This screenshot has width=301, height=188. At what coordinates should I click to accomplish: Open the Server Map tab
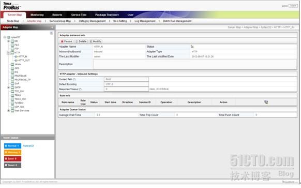(15, 15)
